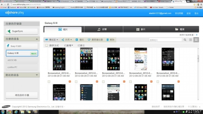Click the Wi-Fi badge on Galaxy S III
The image size is (203, 114).
(x=34, y=54)
